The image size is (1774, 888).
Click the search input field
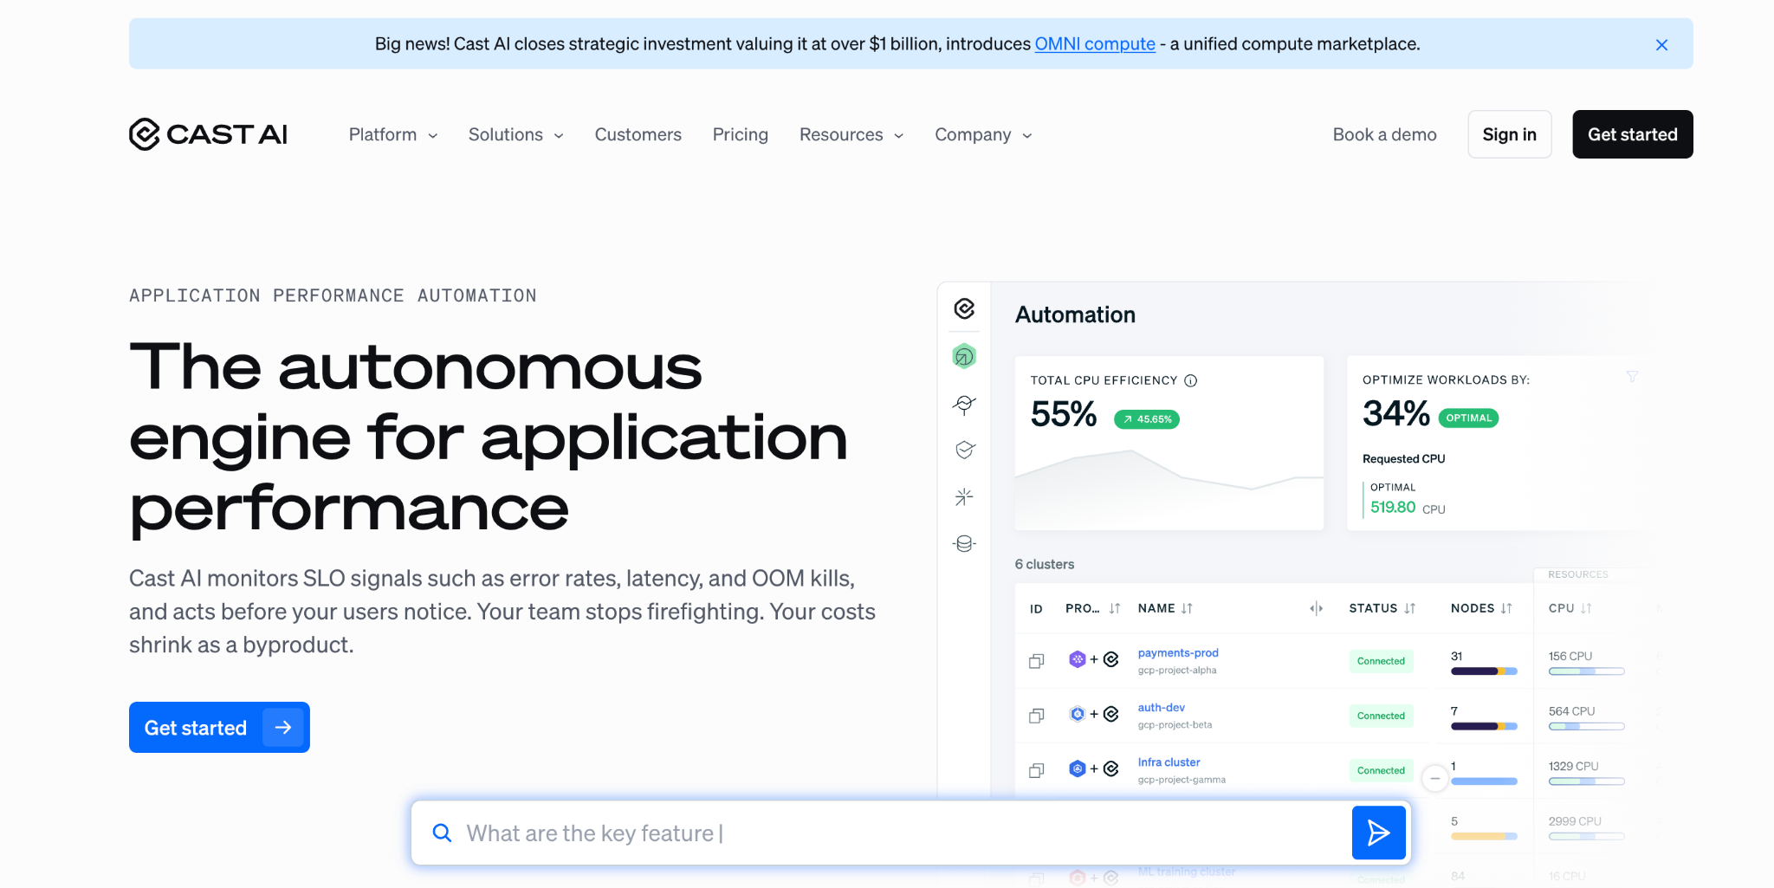tap(903, 833)
